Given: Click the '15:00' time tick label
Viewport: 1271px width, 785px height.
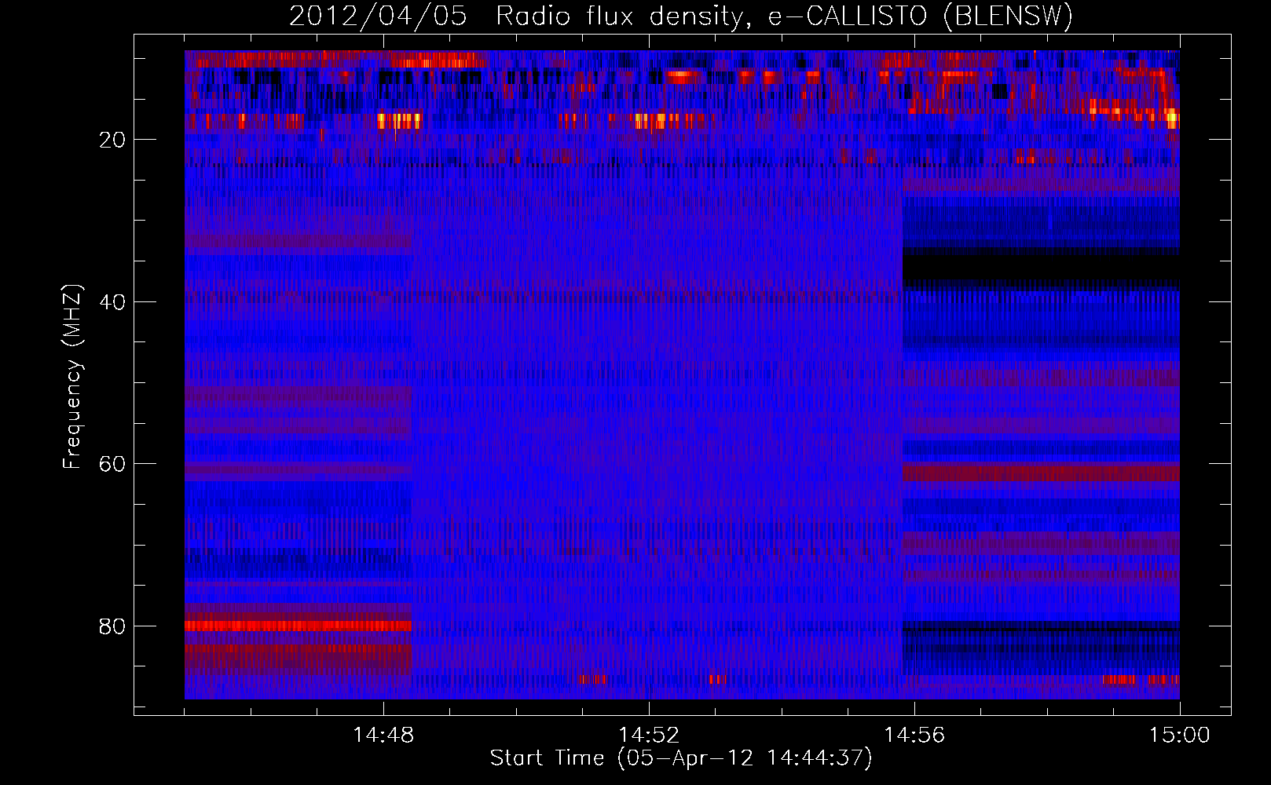Looking at the screenshot, I should click(1180, 736).
